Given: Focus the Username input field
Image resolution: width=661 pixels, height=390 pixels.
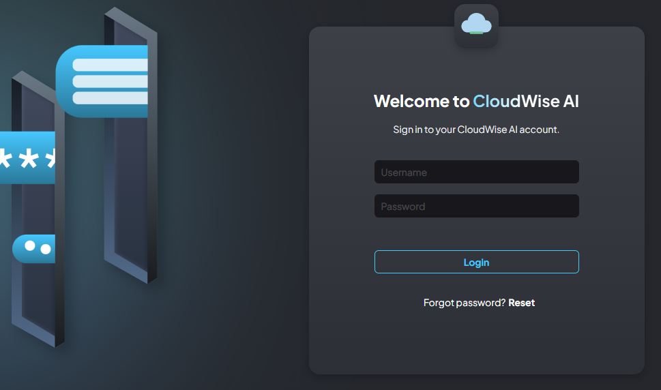Looking at the screenshot, I should (476, 172).
